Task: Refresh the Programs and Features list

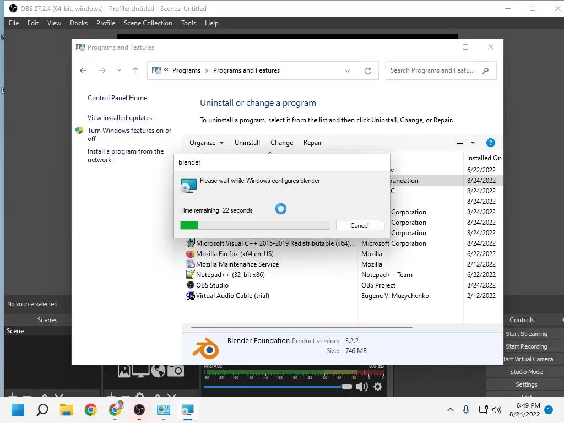Action: click(x=367, y=71)
